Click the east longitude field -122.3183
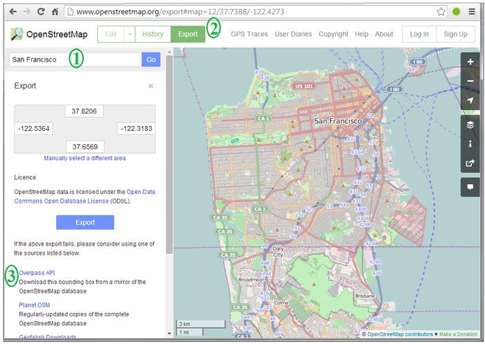The width and height of the screenshot is (485, 344). coord(136,129)
